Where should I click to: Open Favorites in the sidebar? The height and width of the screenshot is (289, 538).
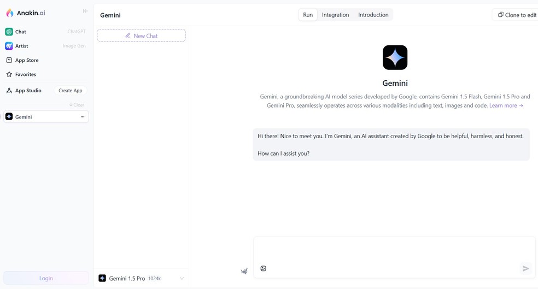click(45, 74)
